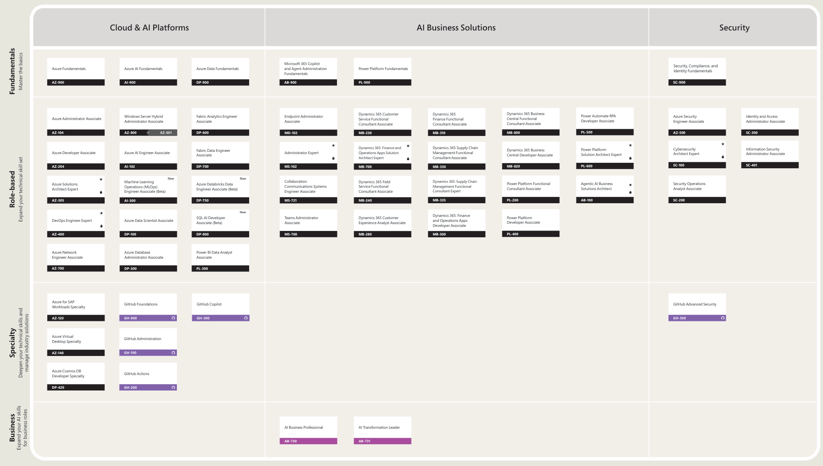Select the AI Business Solutions column header
The image size is (823, 466).
click(457, 27)
